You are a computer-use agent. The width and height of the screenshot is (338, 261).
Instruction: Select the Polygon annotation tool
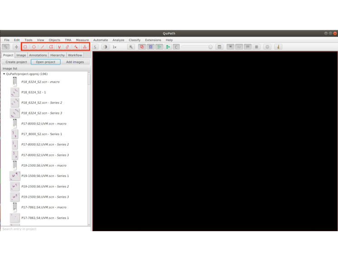point(51,47)
